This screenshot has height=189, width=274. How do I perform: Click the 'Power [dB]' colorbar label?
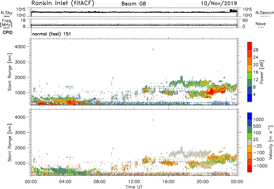(x=261, y=72)
